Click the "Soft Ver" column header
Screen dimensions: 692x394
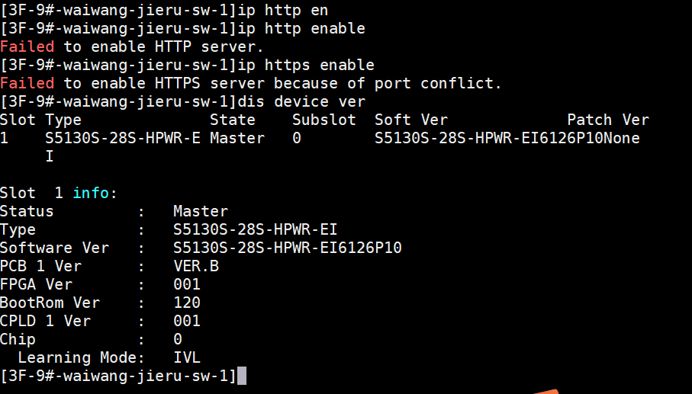coord(411,120)
